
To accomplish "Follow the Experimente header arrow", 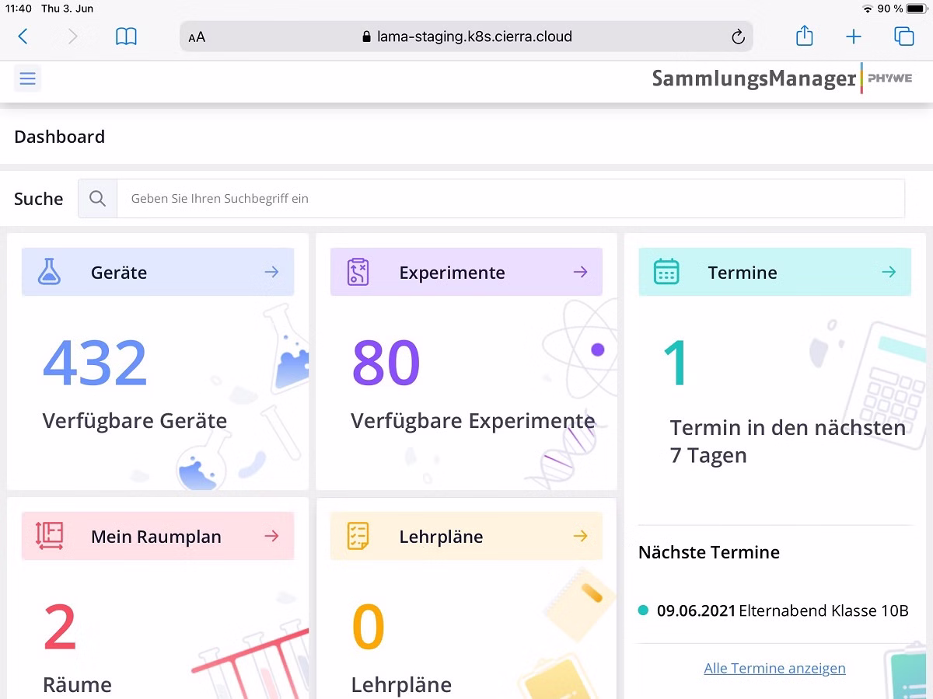I will click(580, 272).
